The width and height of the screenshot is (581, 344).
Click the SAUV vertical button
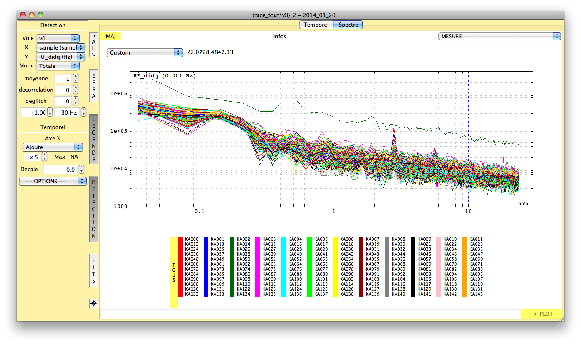coord(94,45)
